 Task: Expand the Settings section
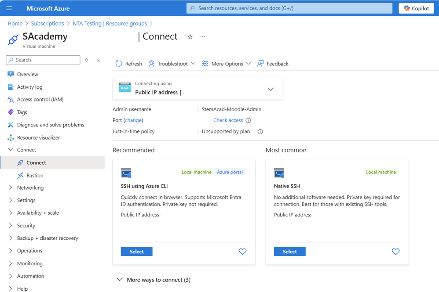[11, 200]
